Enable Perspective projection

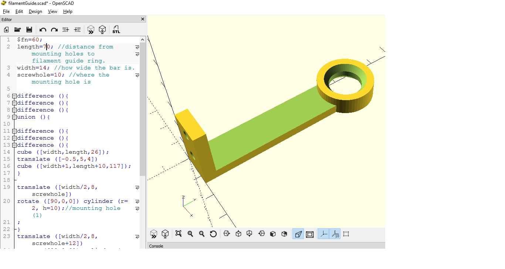[x=298, y=234]
